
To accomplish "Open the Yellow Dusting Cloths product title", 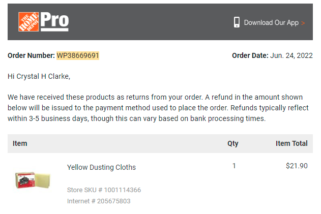I will [101, 167].
